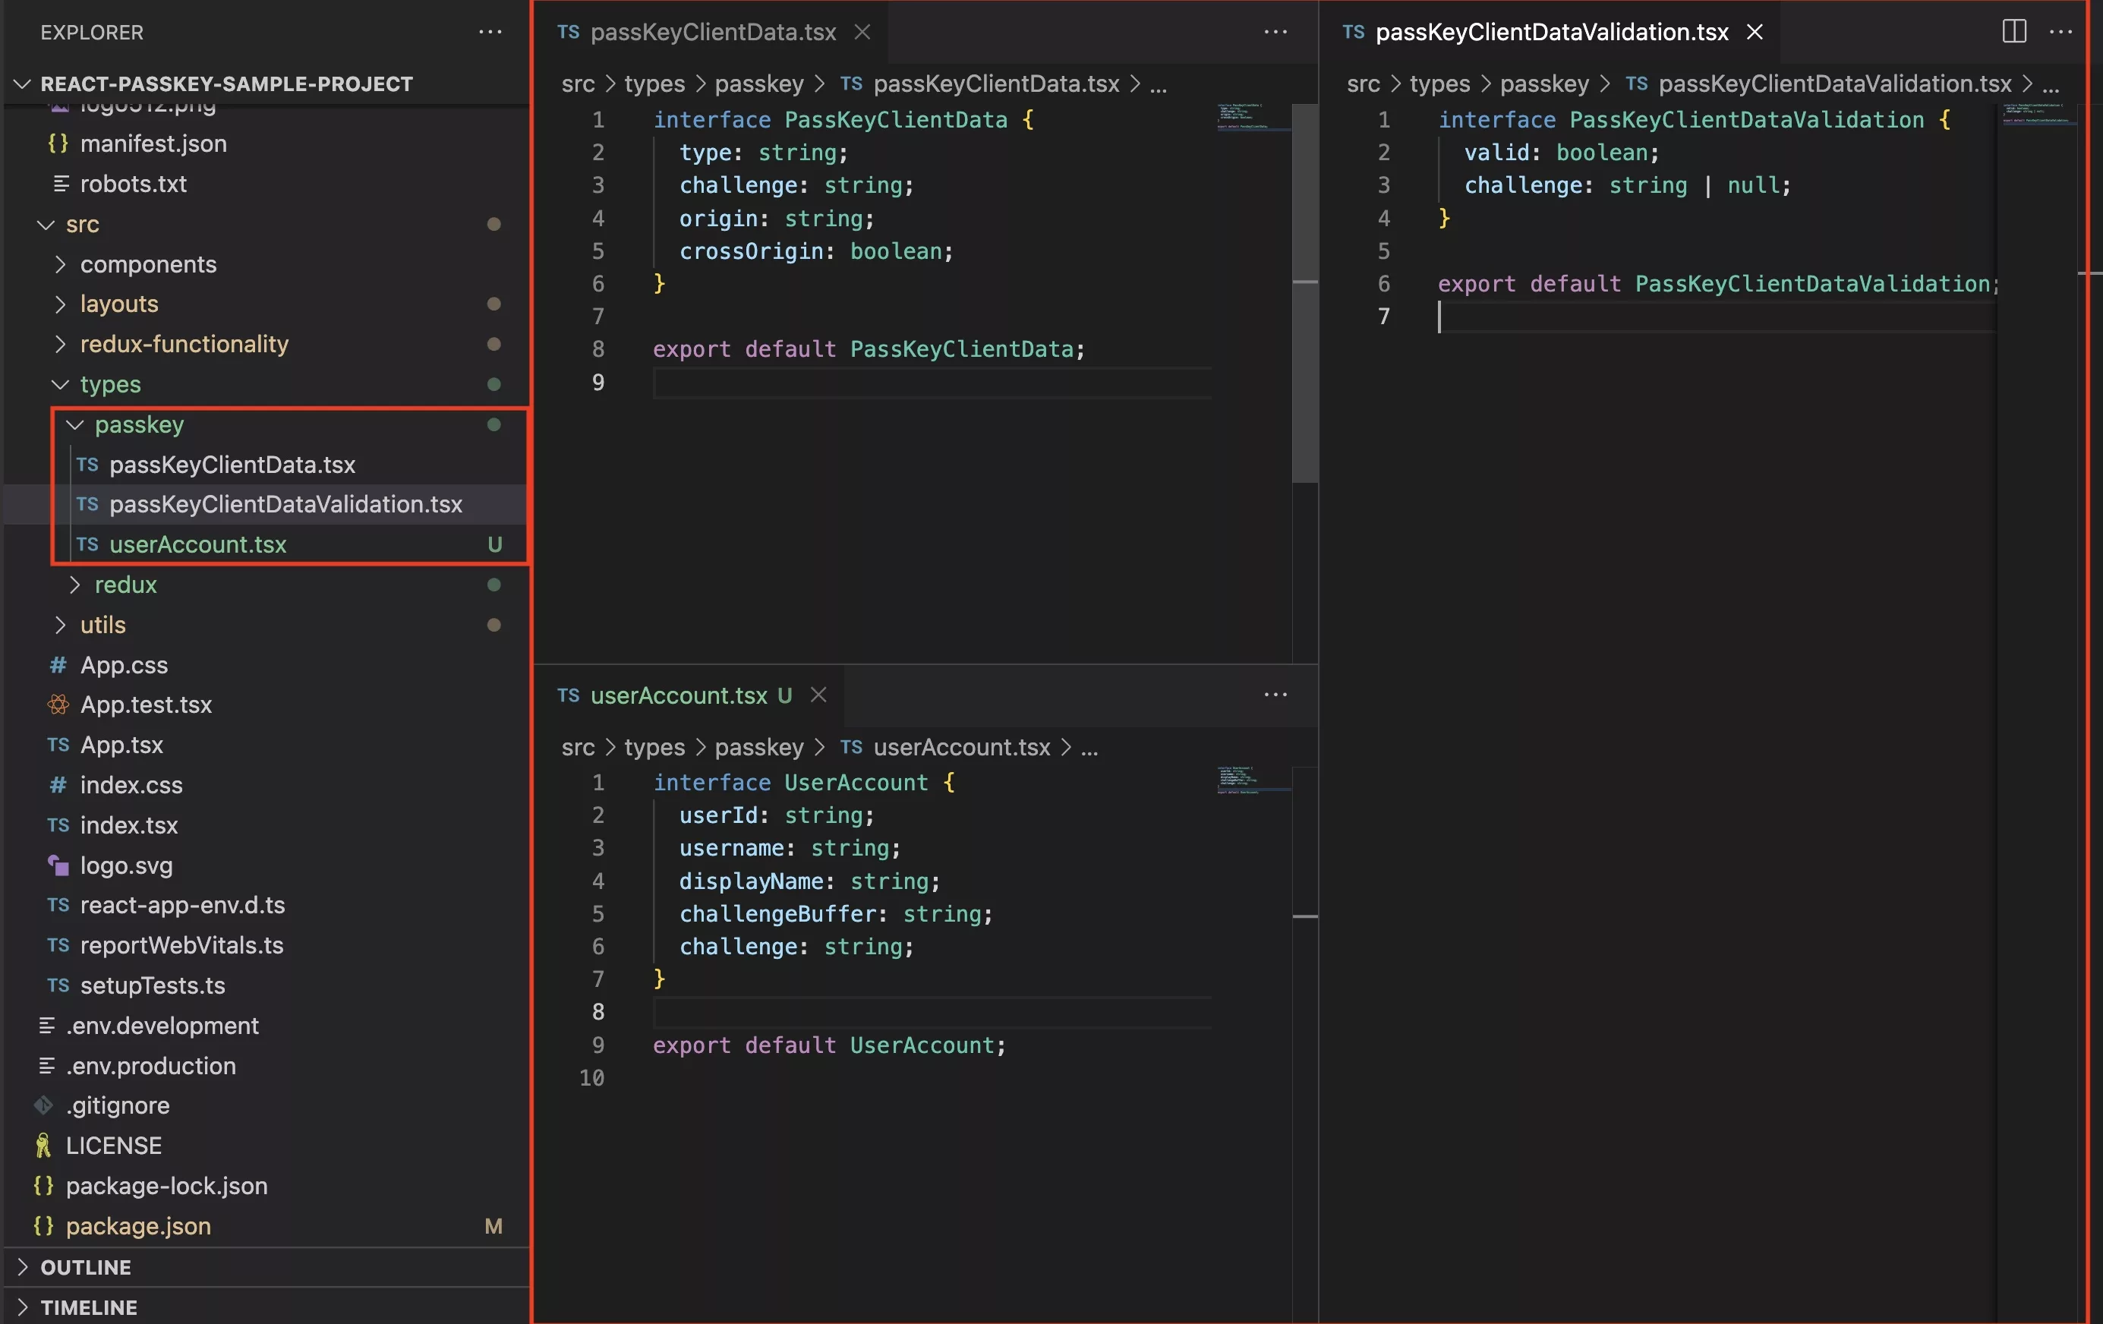The height and width of the screenshot is (1324, 2103).
Task: Click license key icon beside LICENSE
Action: point(43,1146)
